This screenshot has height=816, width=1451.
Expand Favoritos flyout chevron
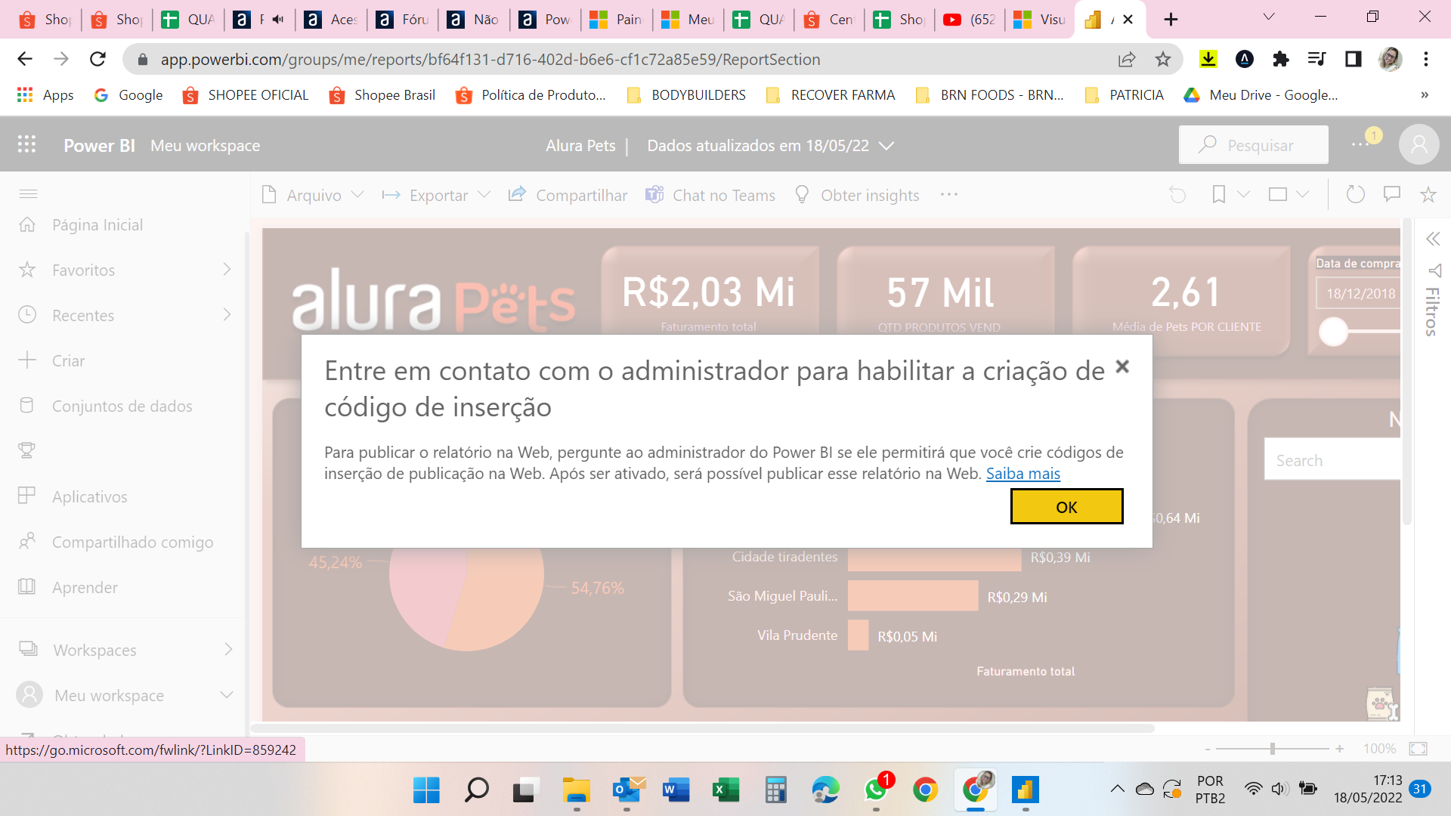coord(227,270)
